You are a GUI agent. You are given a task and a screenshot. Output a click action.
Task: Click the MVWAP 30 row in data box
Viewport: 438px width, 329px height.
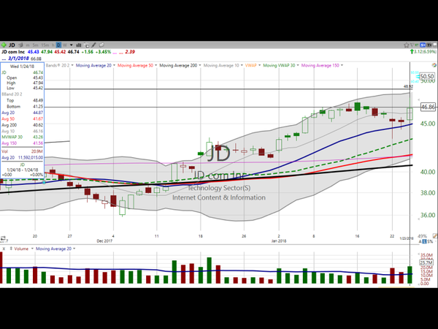[22, 137]
